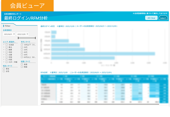Click the All Clear button
Image resolution: width=170 pixels, height=117 pixels.
[151, 18]
